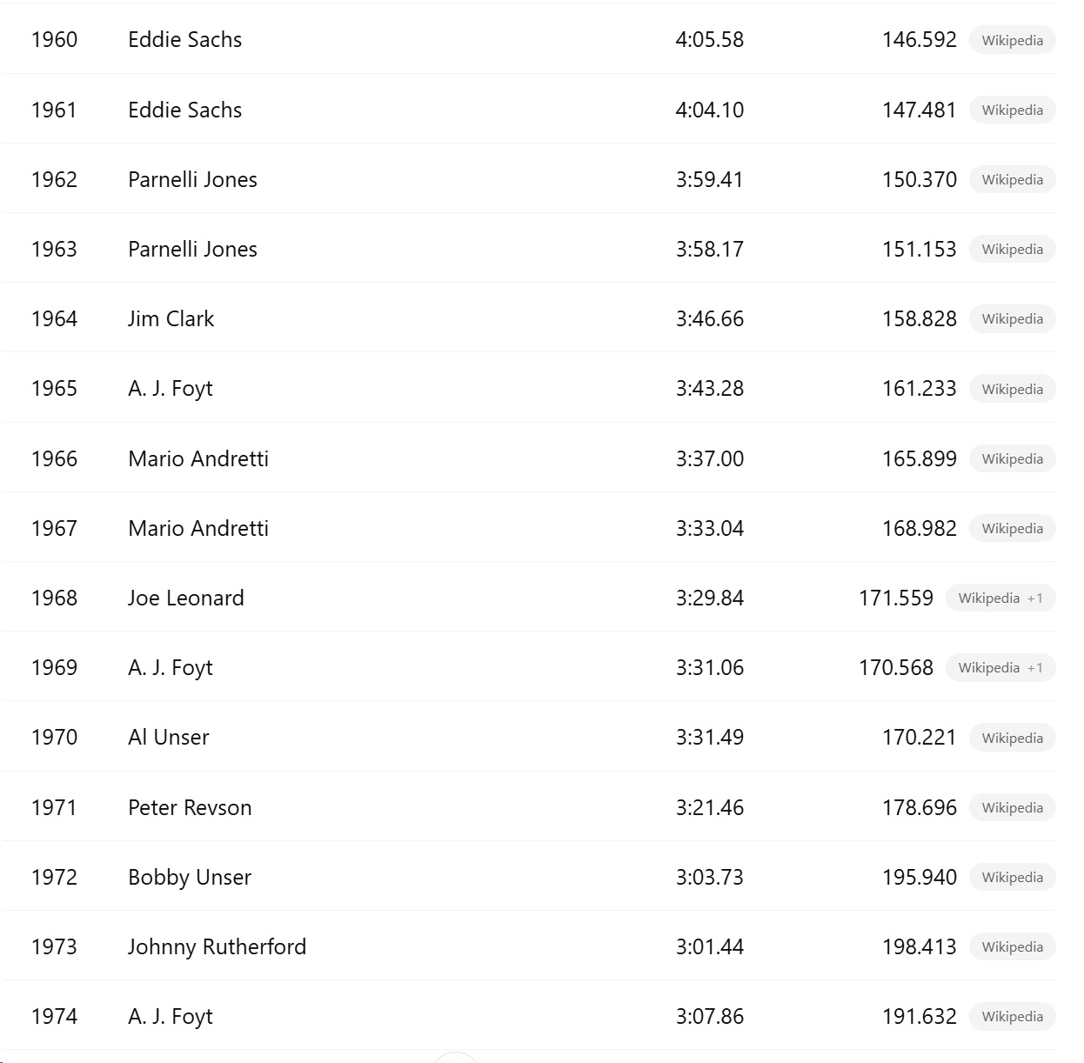This screenshot has width=1084, height=1063.
Task: Click the 195.940 speed value
Action: coord(919,877)
